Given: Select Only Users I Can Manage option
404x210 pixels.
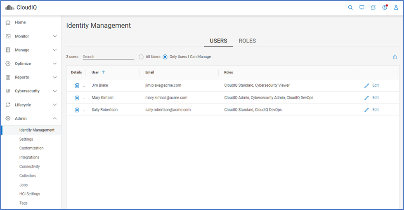Looking at the screenshot, I should coord(165,57).
